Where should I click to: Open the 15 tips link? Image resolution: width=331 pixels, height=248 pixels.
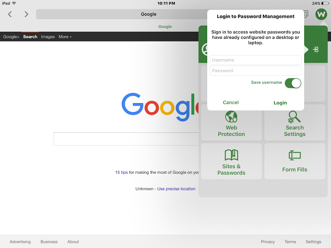click(x=121, y=172)
